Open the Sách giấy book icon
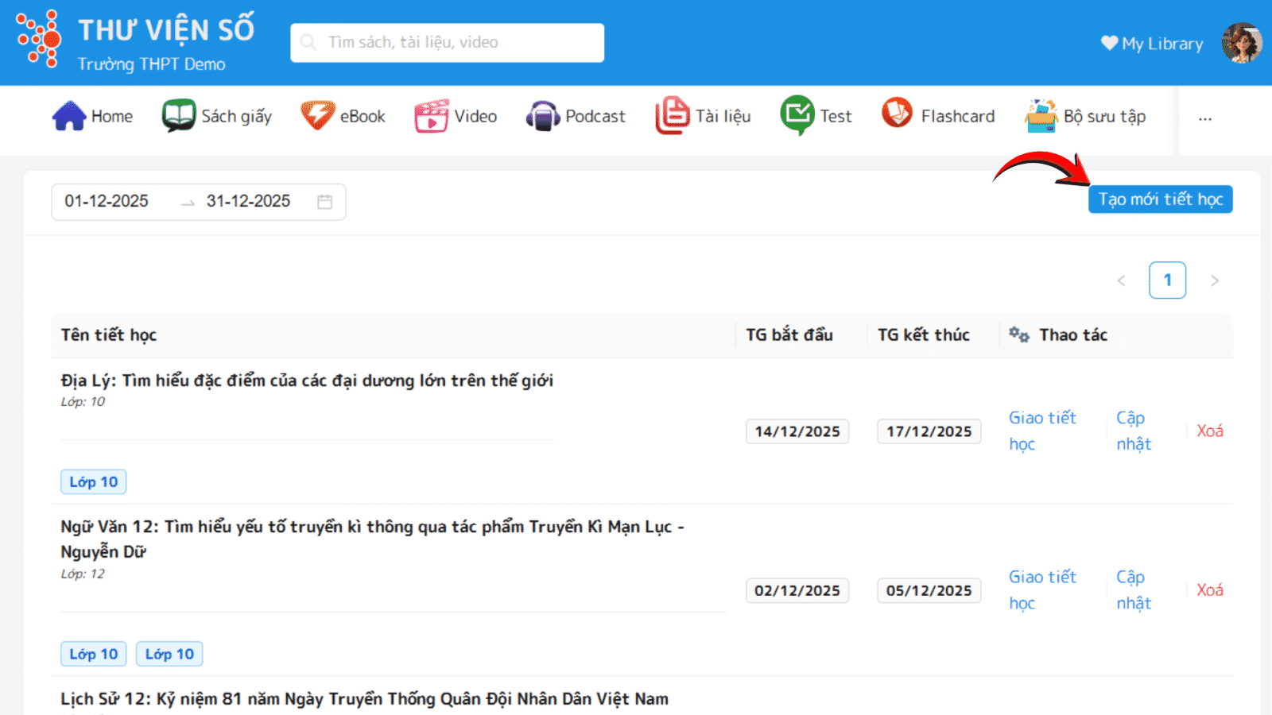Viewport: 1272px width, 715px height. tap(178, 116)
